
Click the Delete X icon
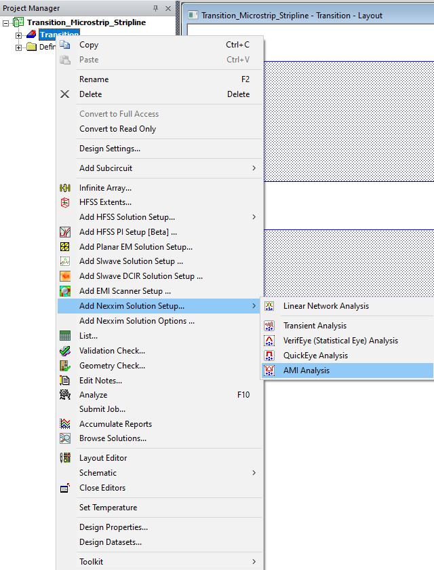pyautogui.click(x=64, y=94)
